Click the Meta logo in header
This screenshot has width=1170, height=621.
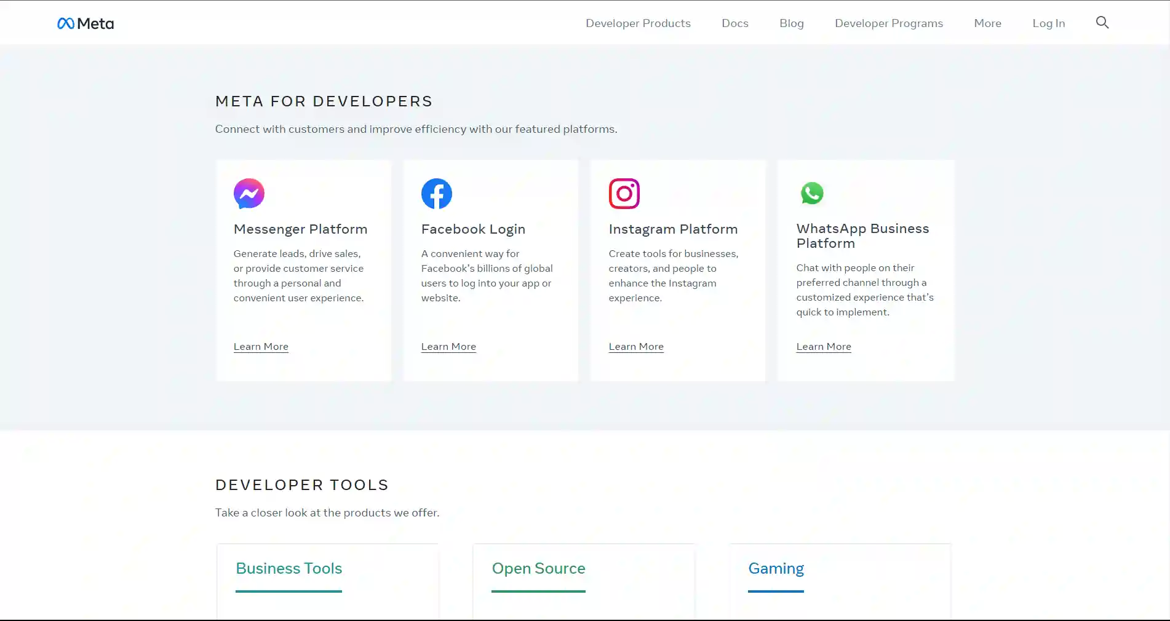tap(86, 23)
